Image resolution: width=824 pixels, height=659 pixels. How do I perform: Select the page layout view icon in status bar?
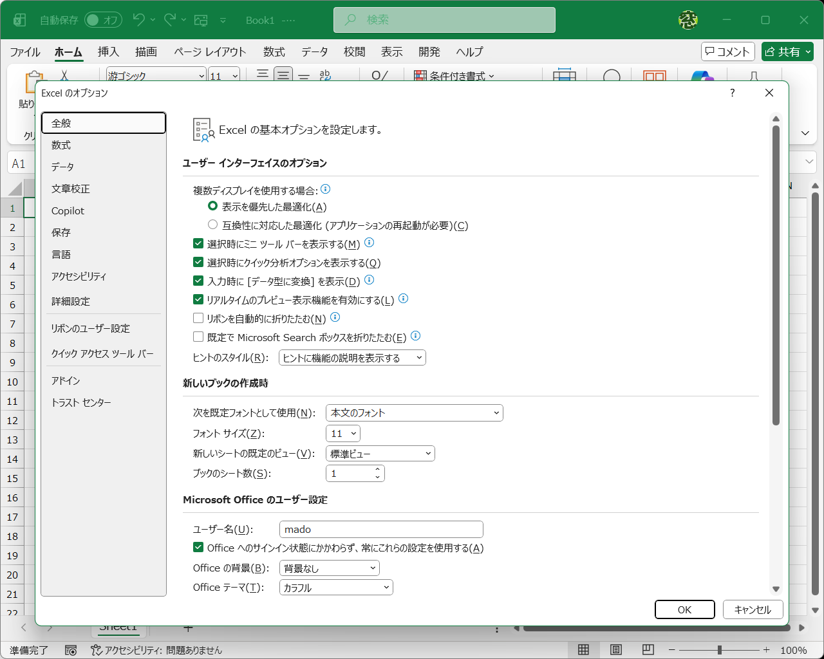616,650
